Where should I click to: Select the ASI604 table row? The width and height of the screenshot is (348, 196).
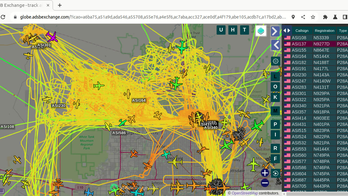point(315,174)
